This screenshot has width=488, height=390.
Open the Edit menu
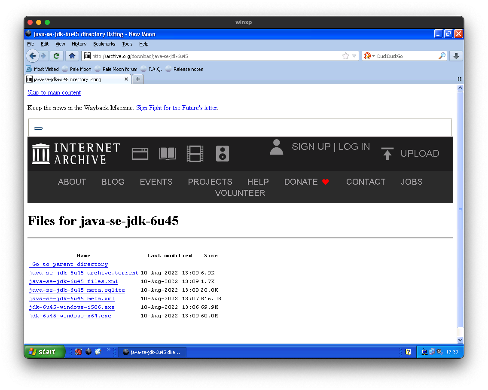tap(45, 44)
